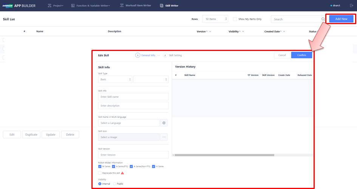Image resolution: width=357 pixels, height=189 pixels.
Task: Uncheck the M Series checkbox
Action: click(x=100, y=166)
